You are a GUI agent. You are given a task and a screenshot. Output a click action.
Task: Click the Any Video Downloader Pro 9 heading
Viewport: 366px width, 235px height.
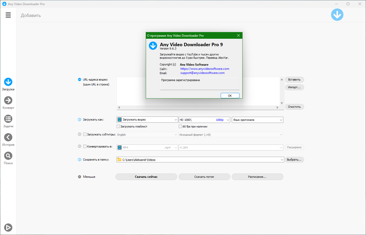(x=191, y=44)
